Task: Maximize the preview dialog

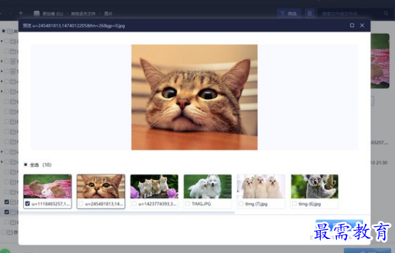Action: click(x=352, y=25)
